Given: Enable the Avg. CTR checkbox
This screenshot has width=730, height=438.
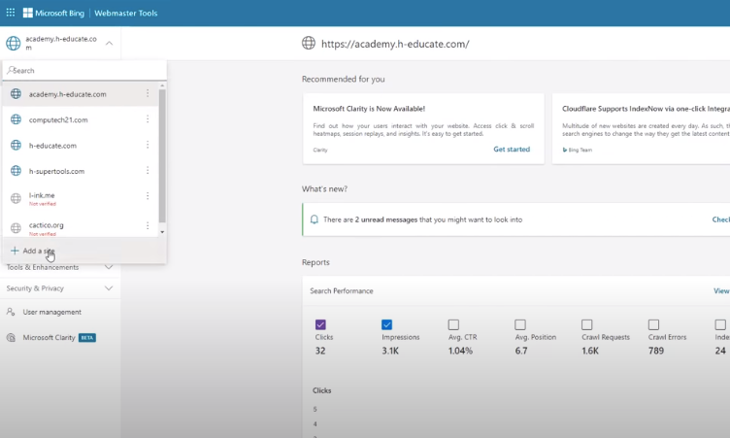Looking at the screenshot, I should click(453, 324).
